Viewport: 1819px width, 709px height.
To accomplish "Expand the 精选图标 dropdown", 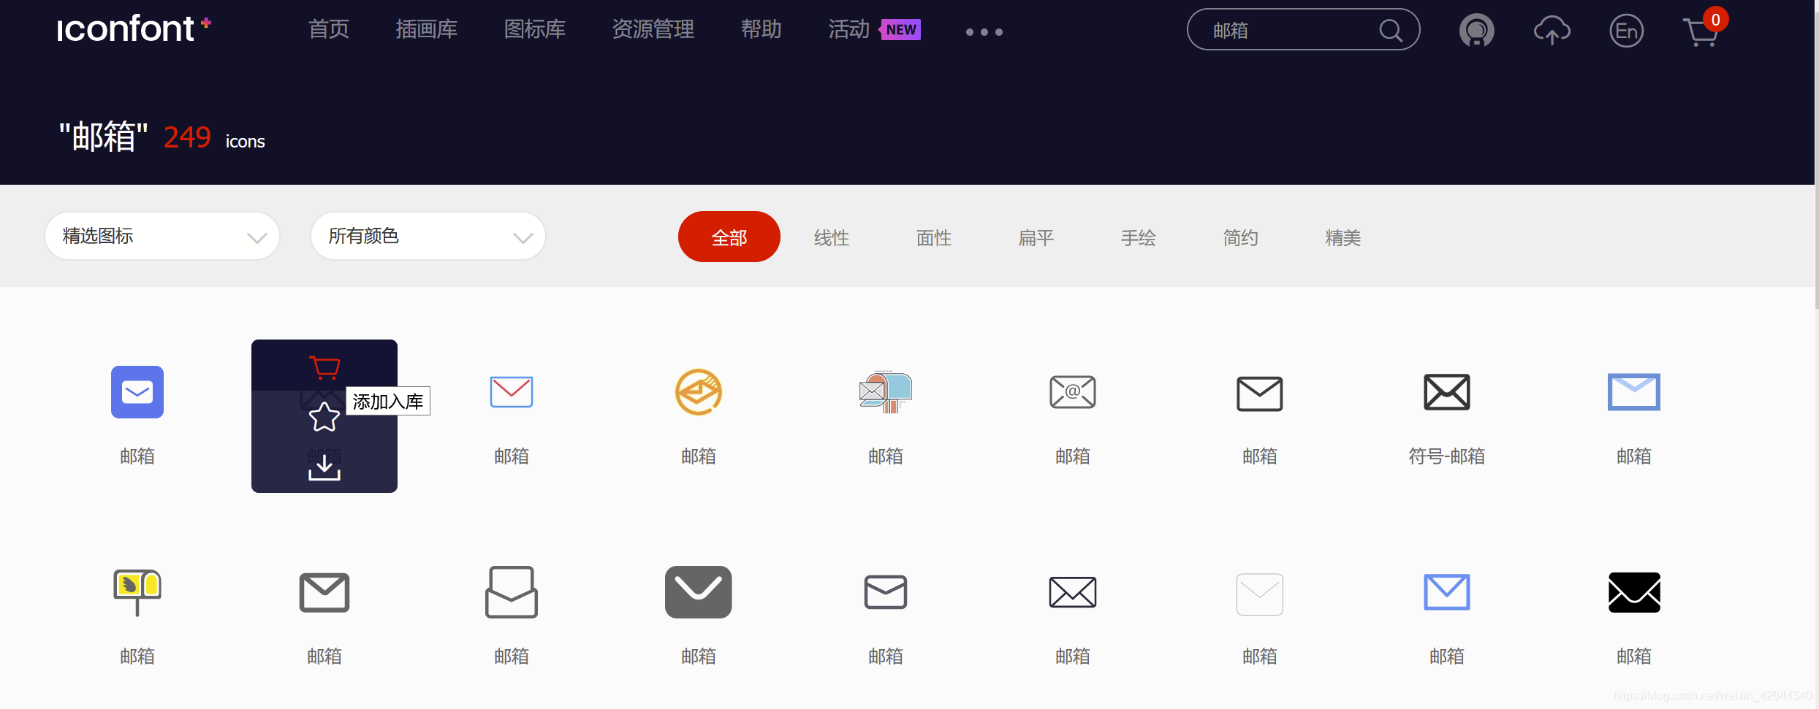I will [x=162, y=236].
